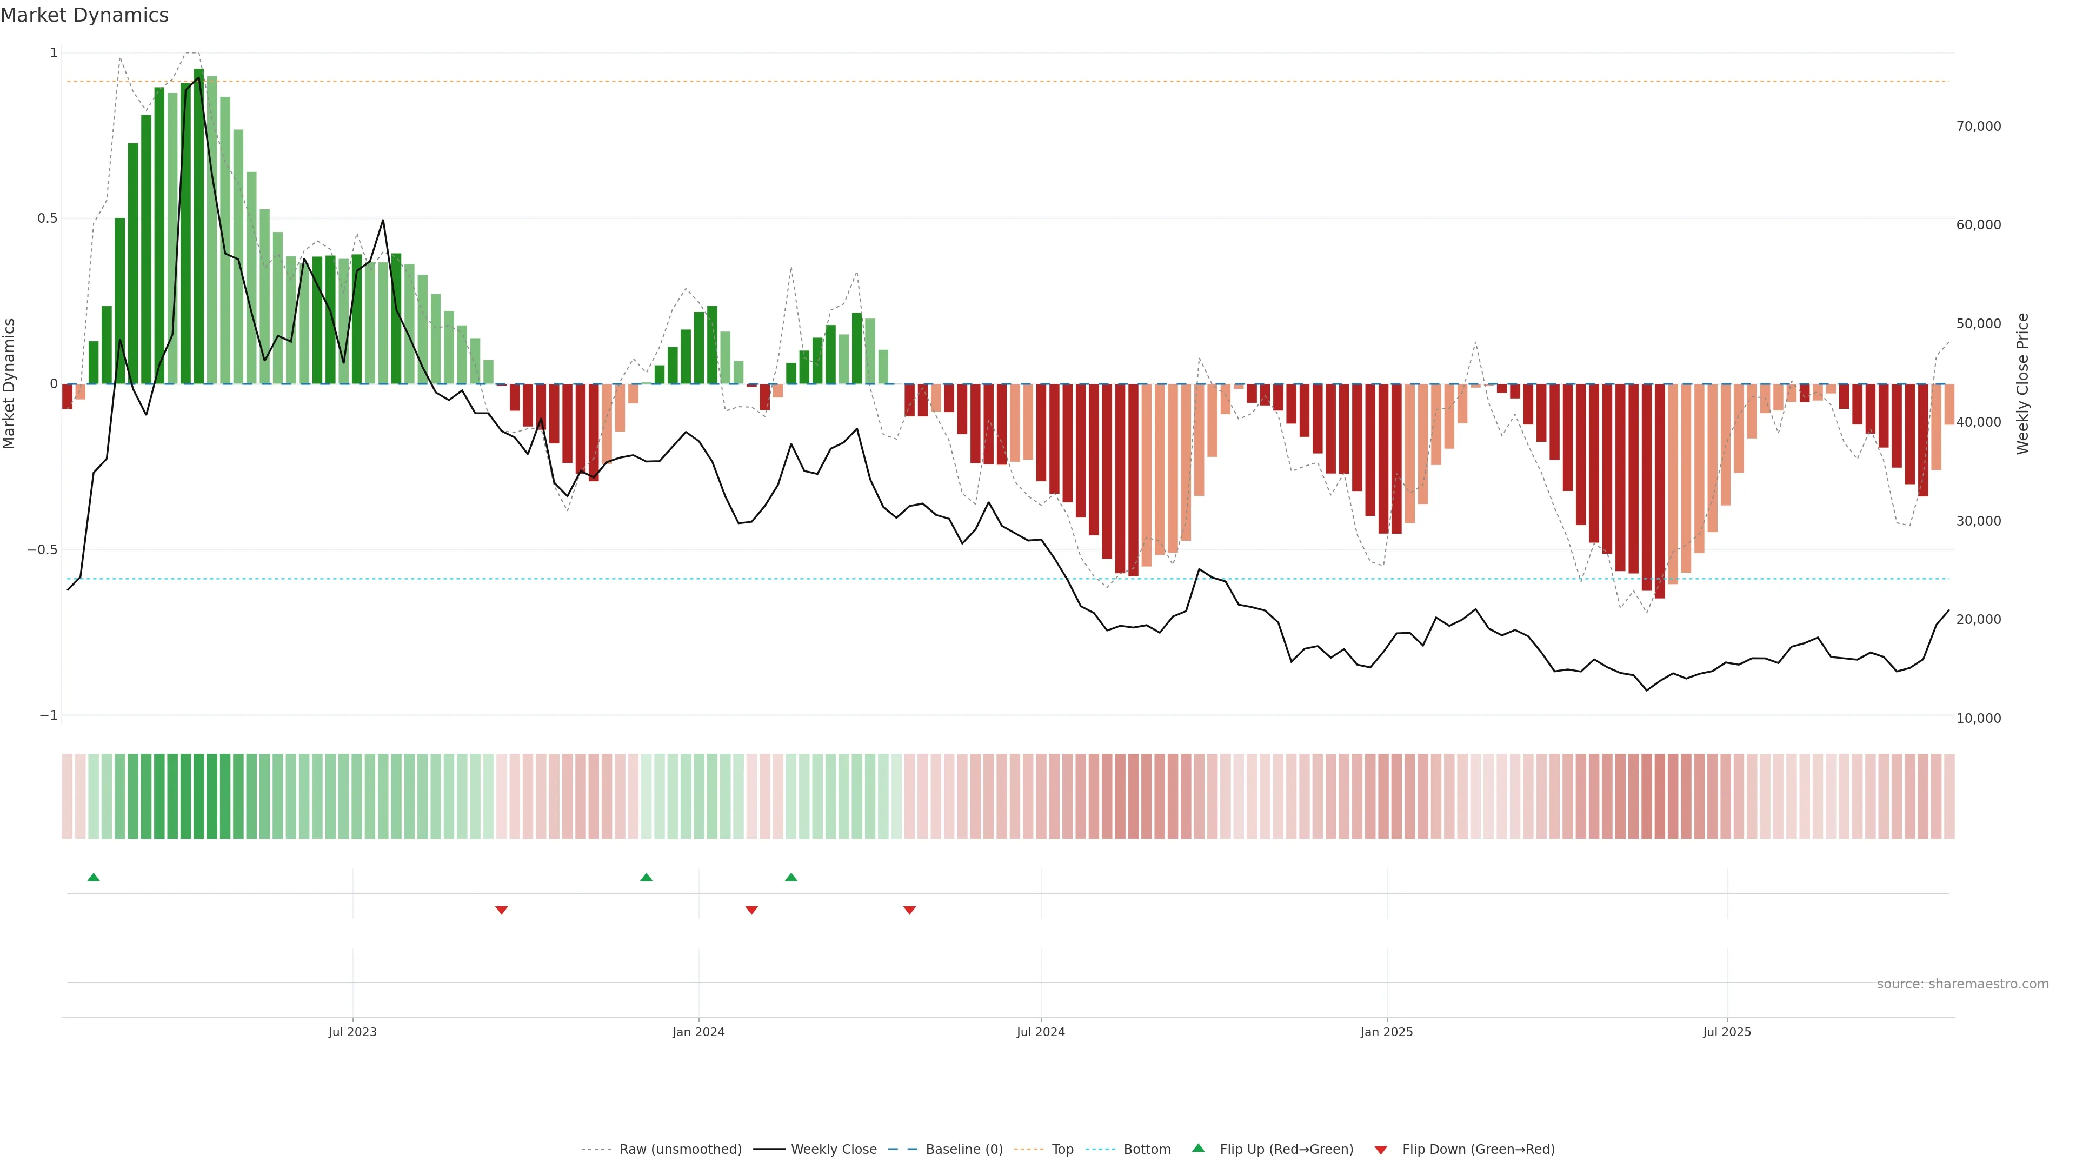Click the earliest red flip-down triangle marker
Screen dimensions: 2076x1168
point(501,910)
